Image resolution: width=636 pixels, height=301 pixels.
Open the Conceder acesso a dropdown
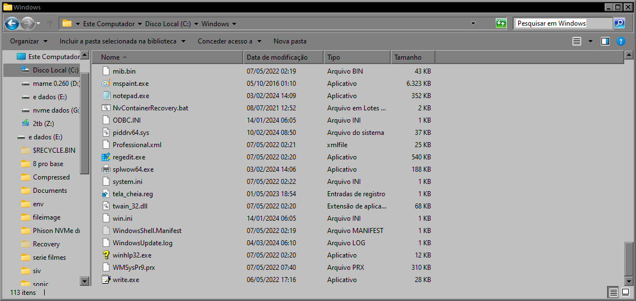pyautogui.click(x=229, y=41)
